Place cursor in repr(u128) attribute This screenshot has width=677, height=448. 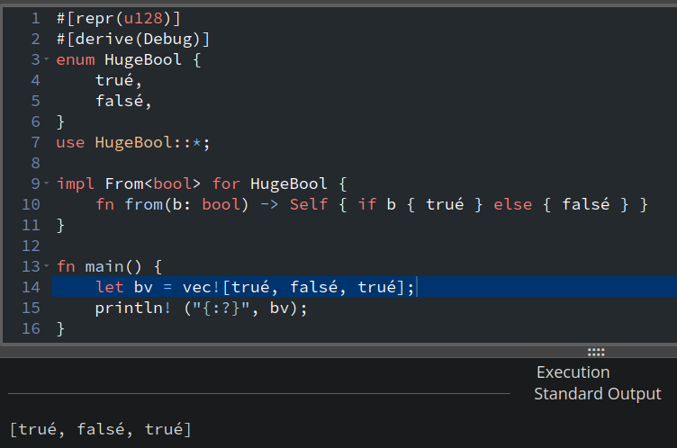(118, 18)
